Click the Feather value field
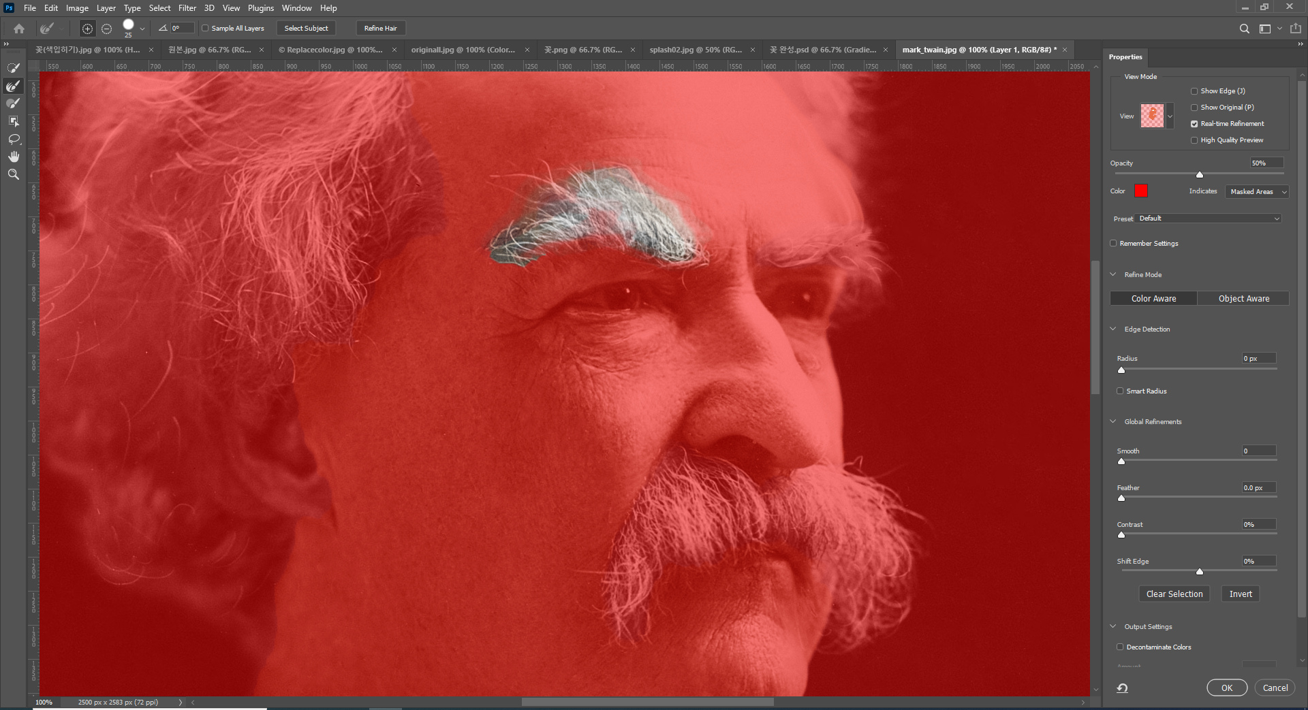 pyautogui.click(x=1259, y=488)
